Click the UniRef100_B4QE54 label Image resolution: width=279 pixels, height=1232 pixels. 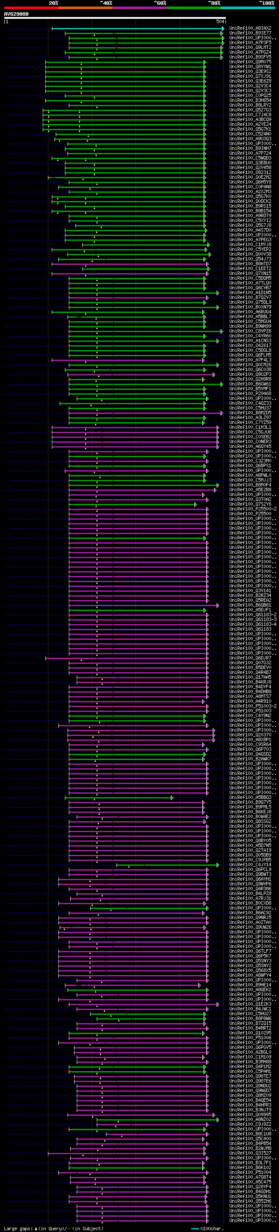(x=250, y=1100)
